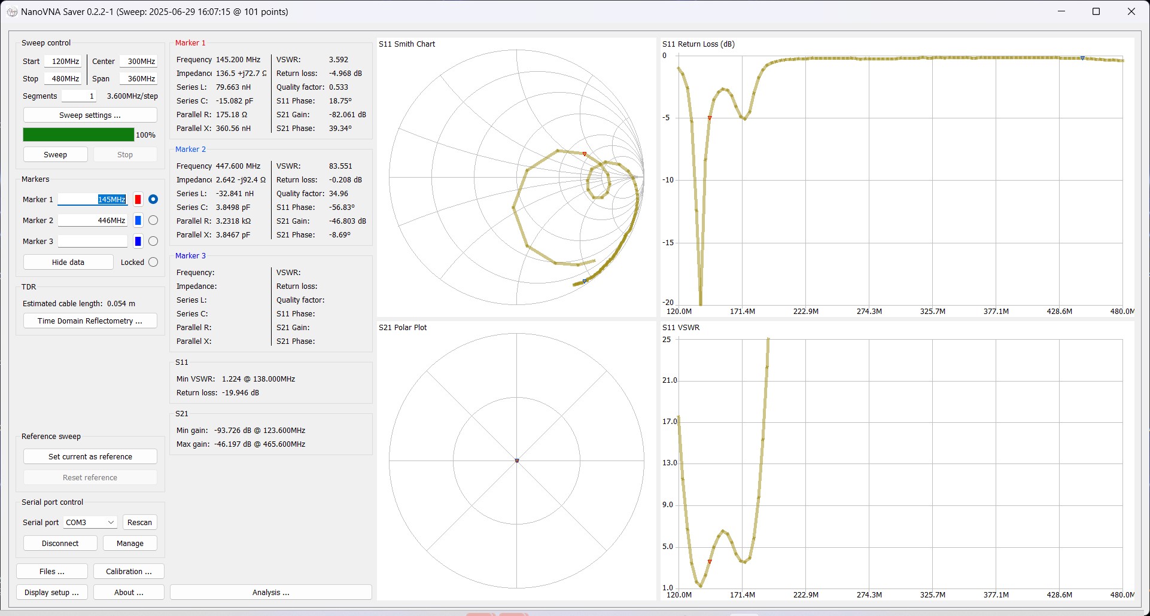Image resolution: width=1150 pixels, height=616 pixels.
Task: Open the Calibration window
Action: click(x=129, y=572)
